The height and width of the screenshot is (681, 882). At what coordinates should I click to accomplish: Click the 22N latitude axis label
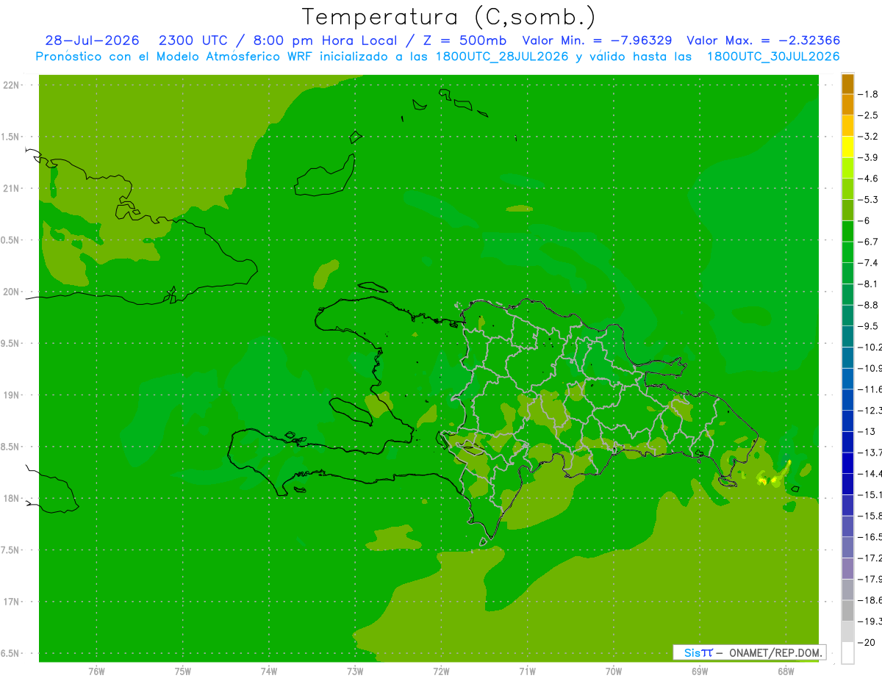tap(12, 85)
